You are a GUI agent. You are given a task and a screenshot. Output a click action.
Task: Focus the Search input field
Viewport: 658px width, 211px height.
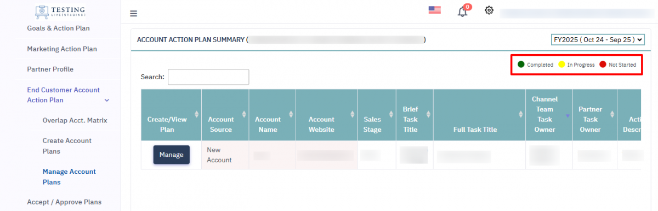208,77
